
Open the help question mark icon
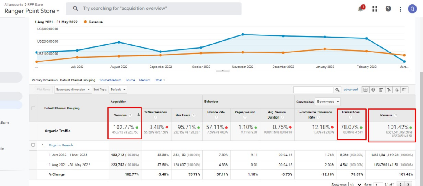point(388,9)
